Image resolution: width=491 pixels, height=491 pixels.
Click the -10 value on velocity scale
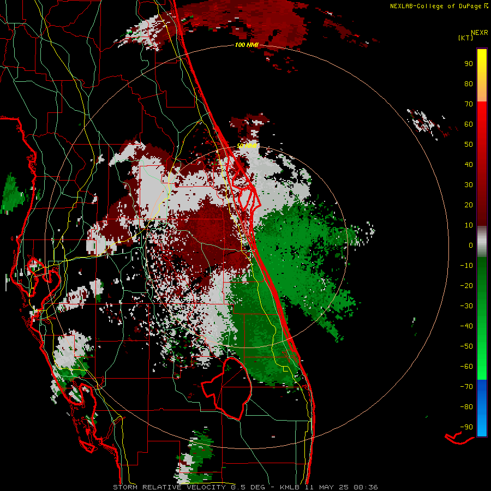click(x=466, y=266)
